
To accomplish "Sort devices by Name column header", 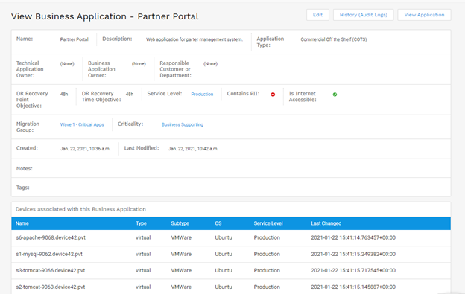I will click(x=22, y=223).
